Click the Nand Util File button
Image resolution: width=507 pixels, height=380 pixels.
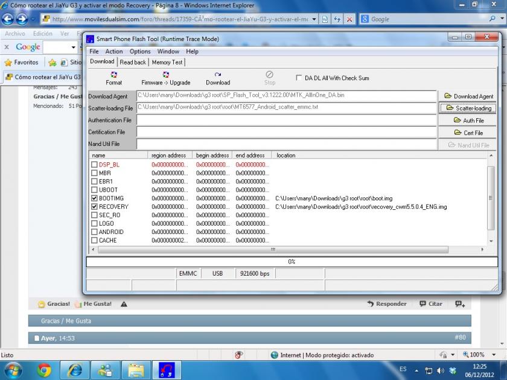click(x=468, y=145)
